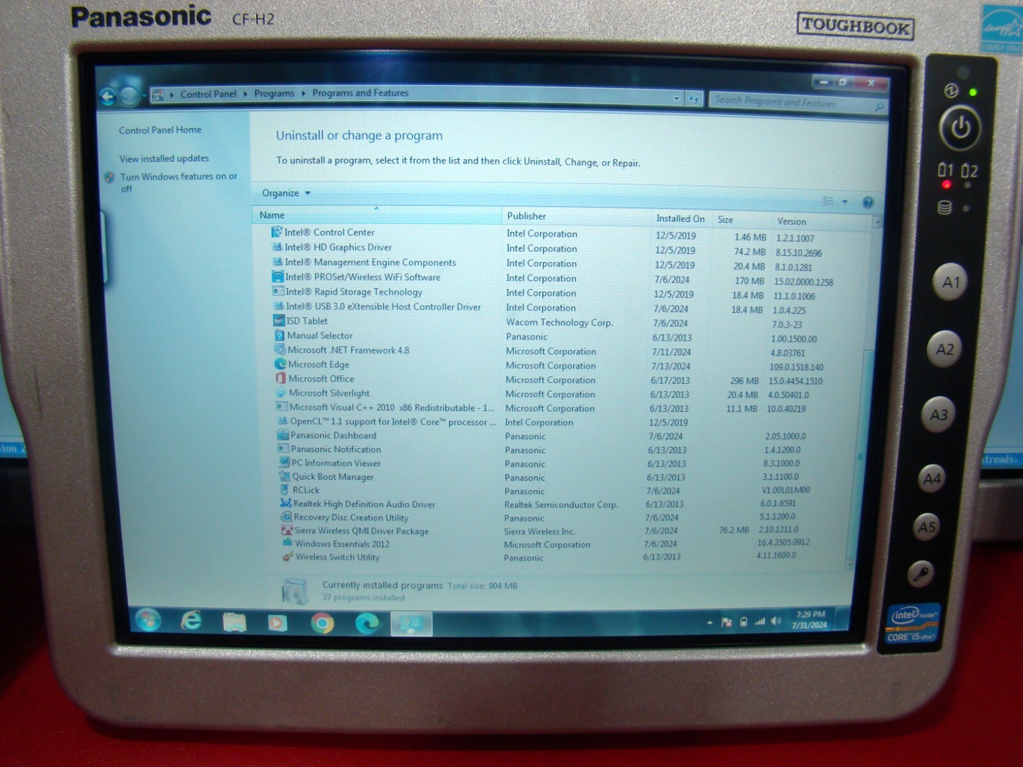This screenshot has width=1023, height=767.
Task: Open Turn Windows features on or off
Action: (x=178, y=182)
